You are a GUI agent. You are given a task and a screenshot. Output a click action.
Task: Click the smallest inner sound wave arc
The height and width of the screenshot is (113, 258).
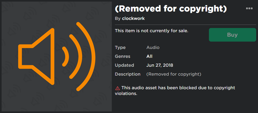click(66, 56)
